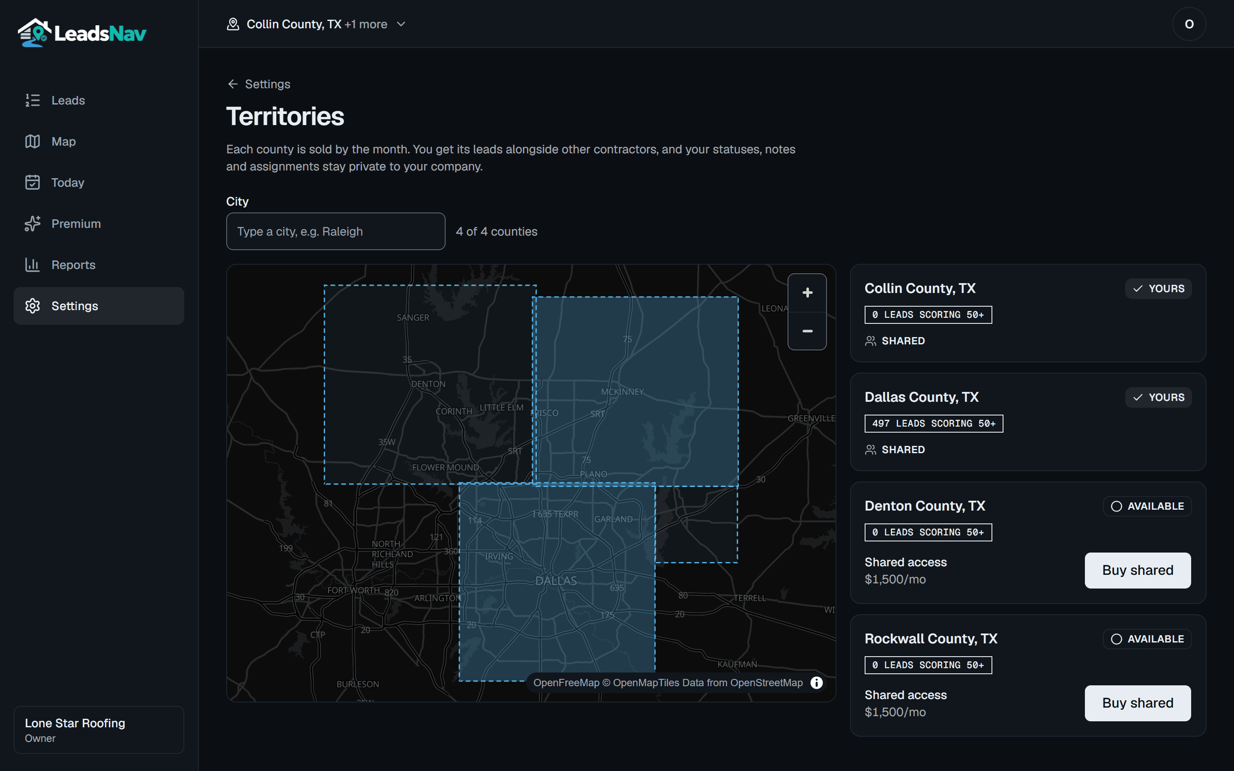This screenshot has height=771, width=1234.
Task: Click the YOURS badge on Dallas County
Action: [1159, 397]
